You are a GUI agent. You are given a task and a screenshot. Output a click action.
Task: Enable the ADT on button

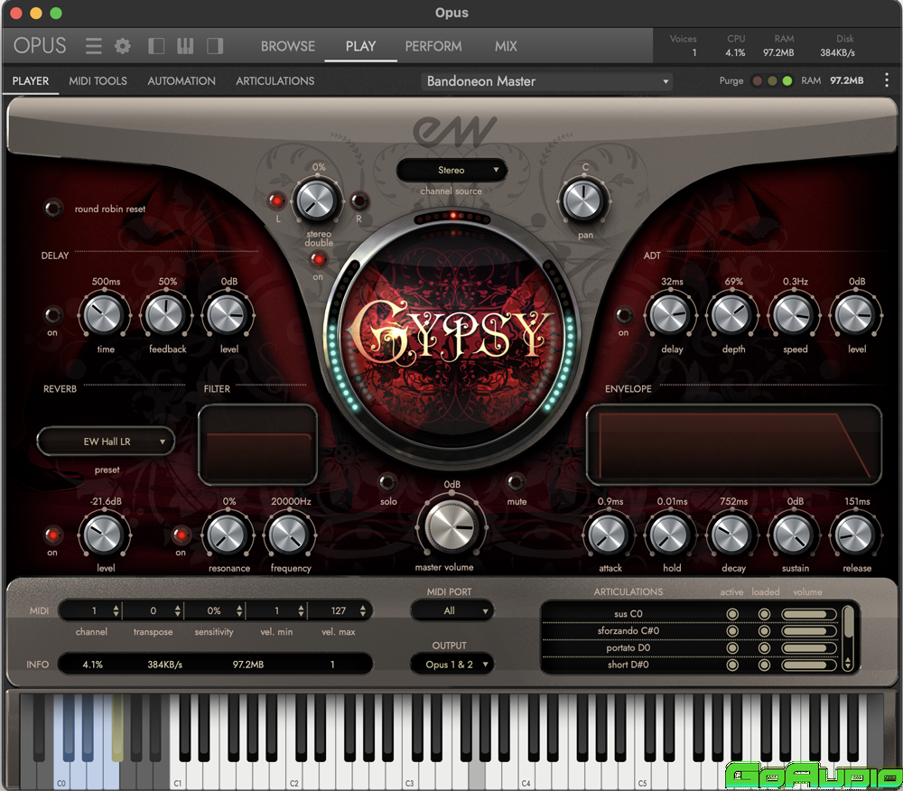click(x=624, y=315)
